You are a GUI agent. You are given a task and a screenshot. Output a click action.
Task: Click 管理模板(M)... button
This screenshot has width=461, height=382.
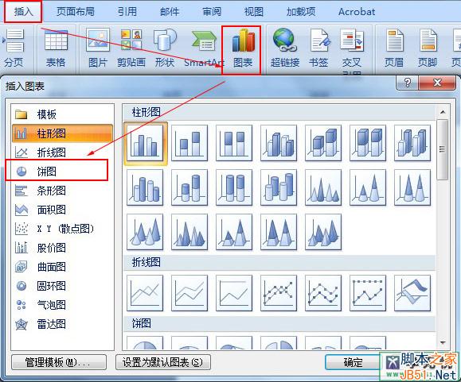click(x=59, y=362)
